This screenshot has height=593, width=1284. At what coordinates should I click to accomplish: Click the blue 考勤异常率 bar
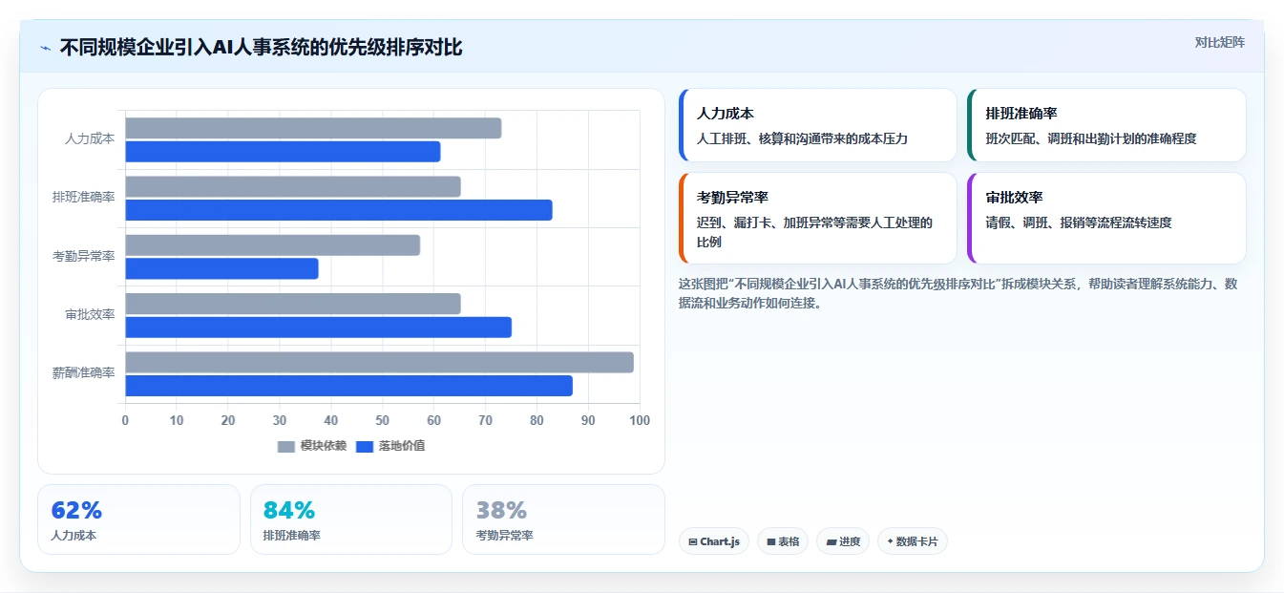(221, 268)
